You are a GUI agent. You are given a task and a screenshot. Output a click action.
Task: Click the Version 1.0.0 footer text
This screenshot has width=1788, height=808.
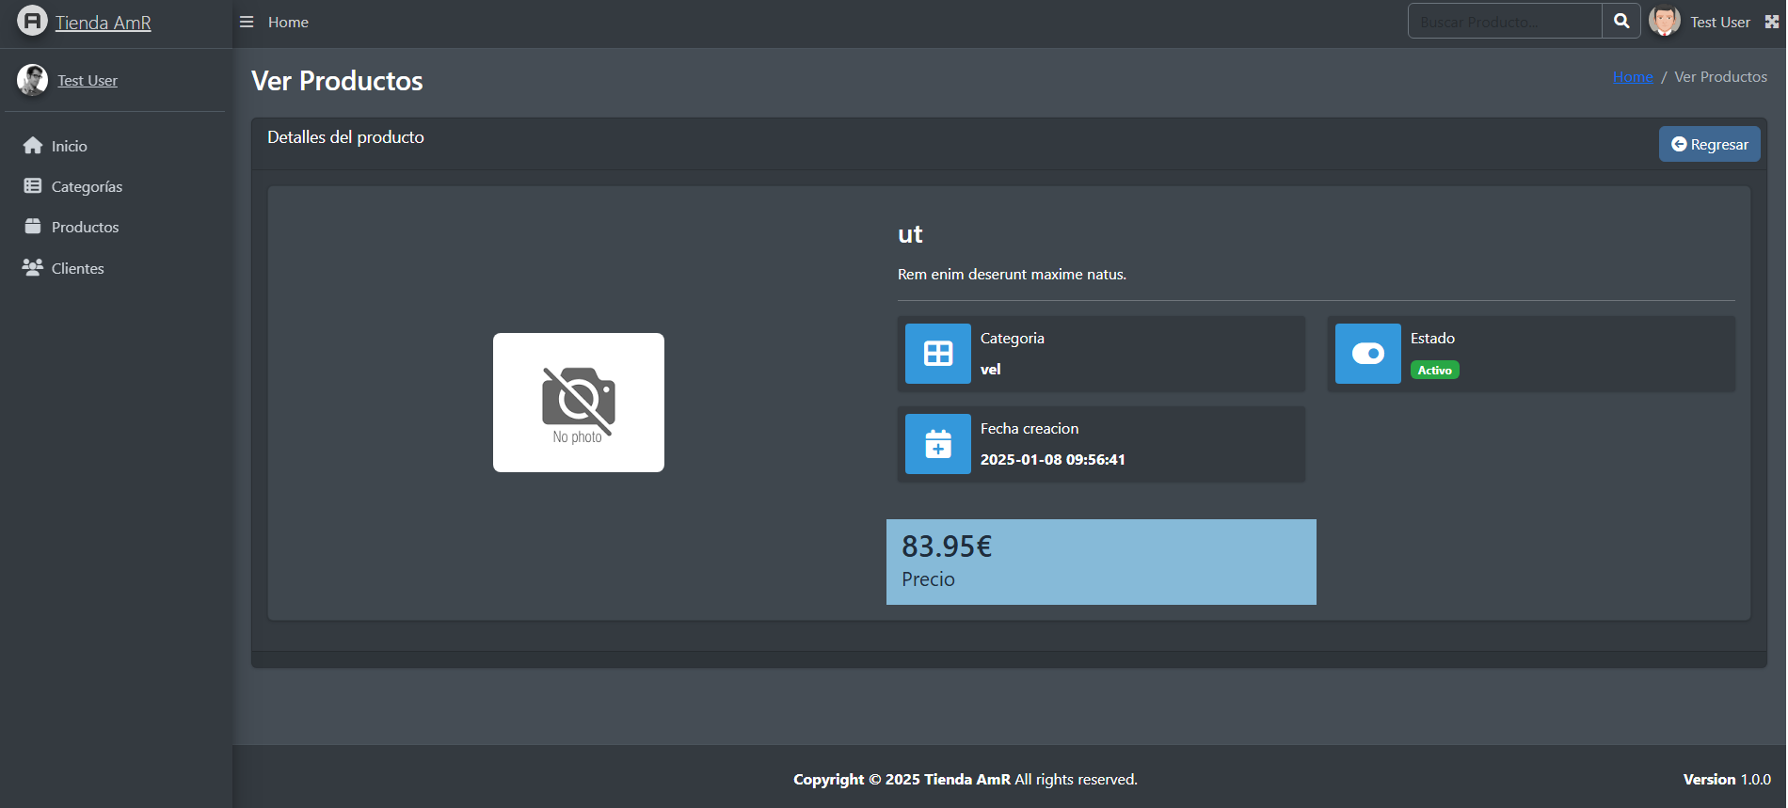pyautogui.click(x=1727, y=780)
